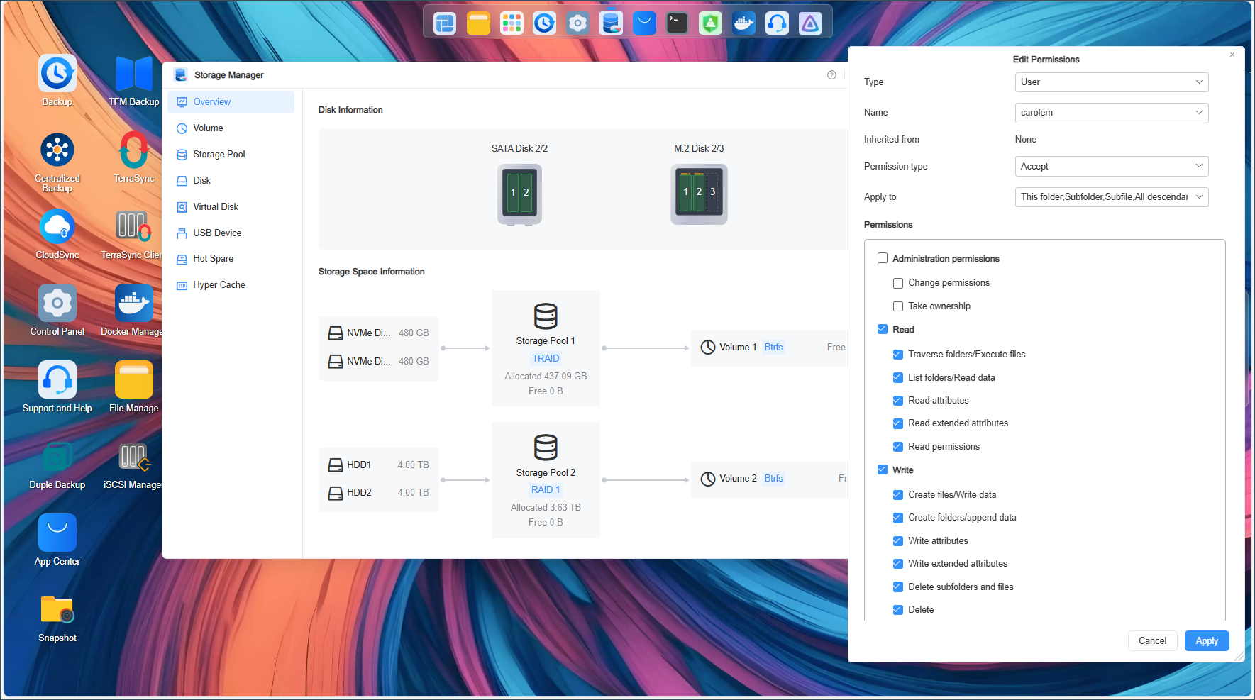
Task: Open the Snapshot app on the desktop
Action: coord(57,610)
